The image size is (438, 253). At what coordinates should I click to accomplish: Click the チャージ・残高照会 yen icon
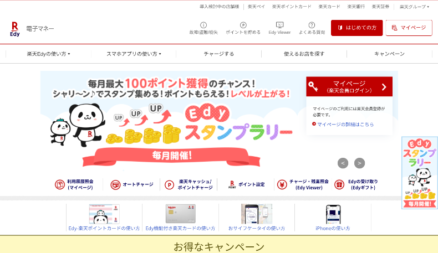tap(282, 185)
